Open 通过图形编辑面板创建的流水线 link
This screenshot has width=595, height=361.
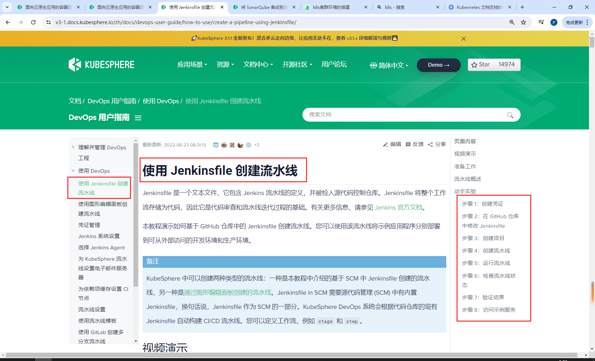coord(228,293)
